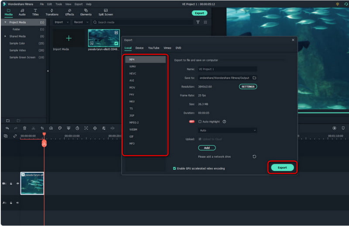Click the SETTINGS button next to resolution
349x226 pixels.
pyautogui.click(x=248, y=86)
